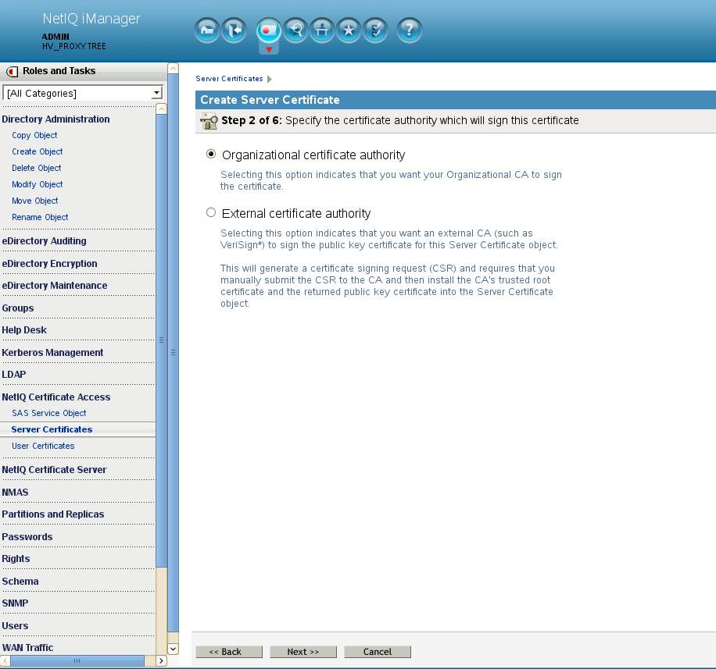
Task: Expand the Rights category
Action: tap(16, 559)
